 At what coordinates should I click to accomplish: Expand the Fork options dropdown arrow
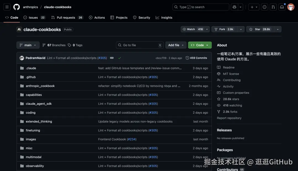(x=241, y=29)
